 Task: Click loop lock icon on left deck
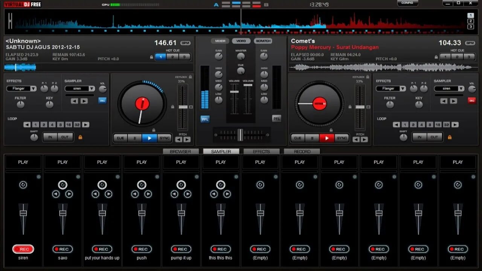point(80,137)
